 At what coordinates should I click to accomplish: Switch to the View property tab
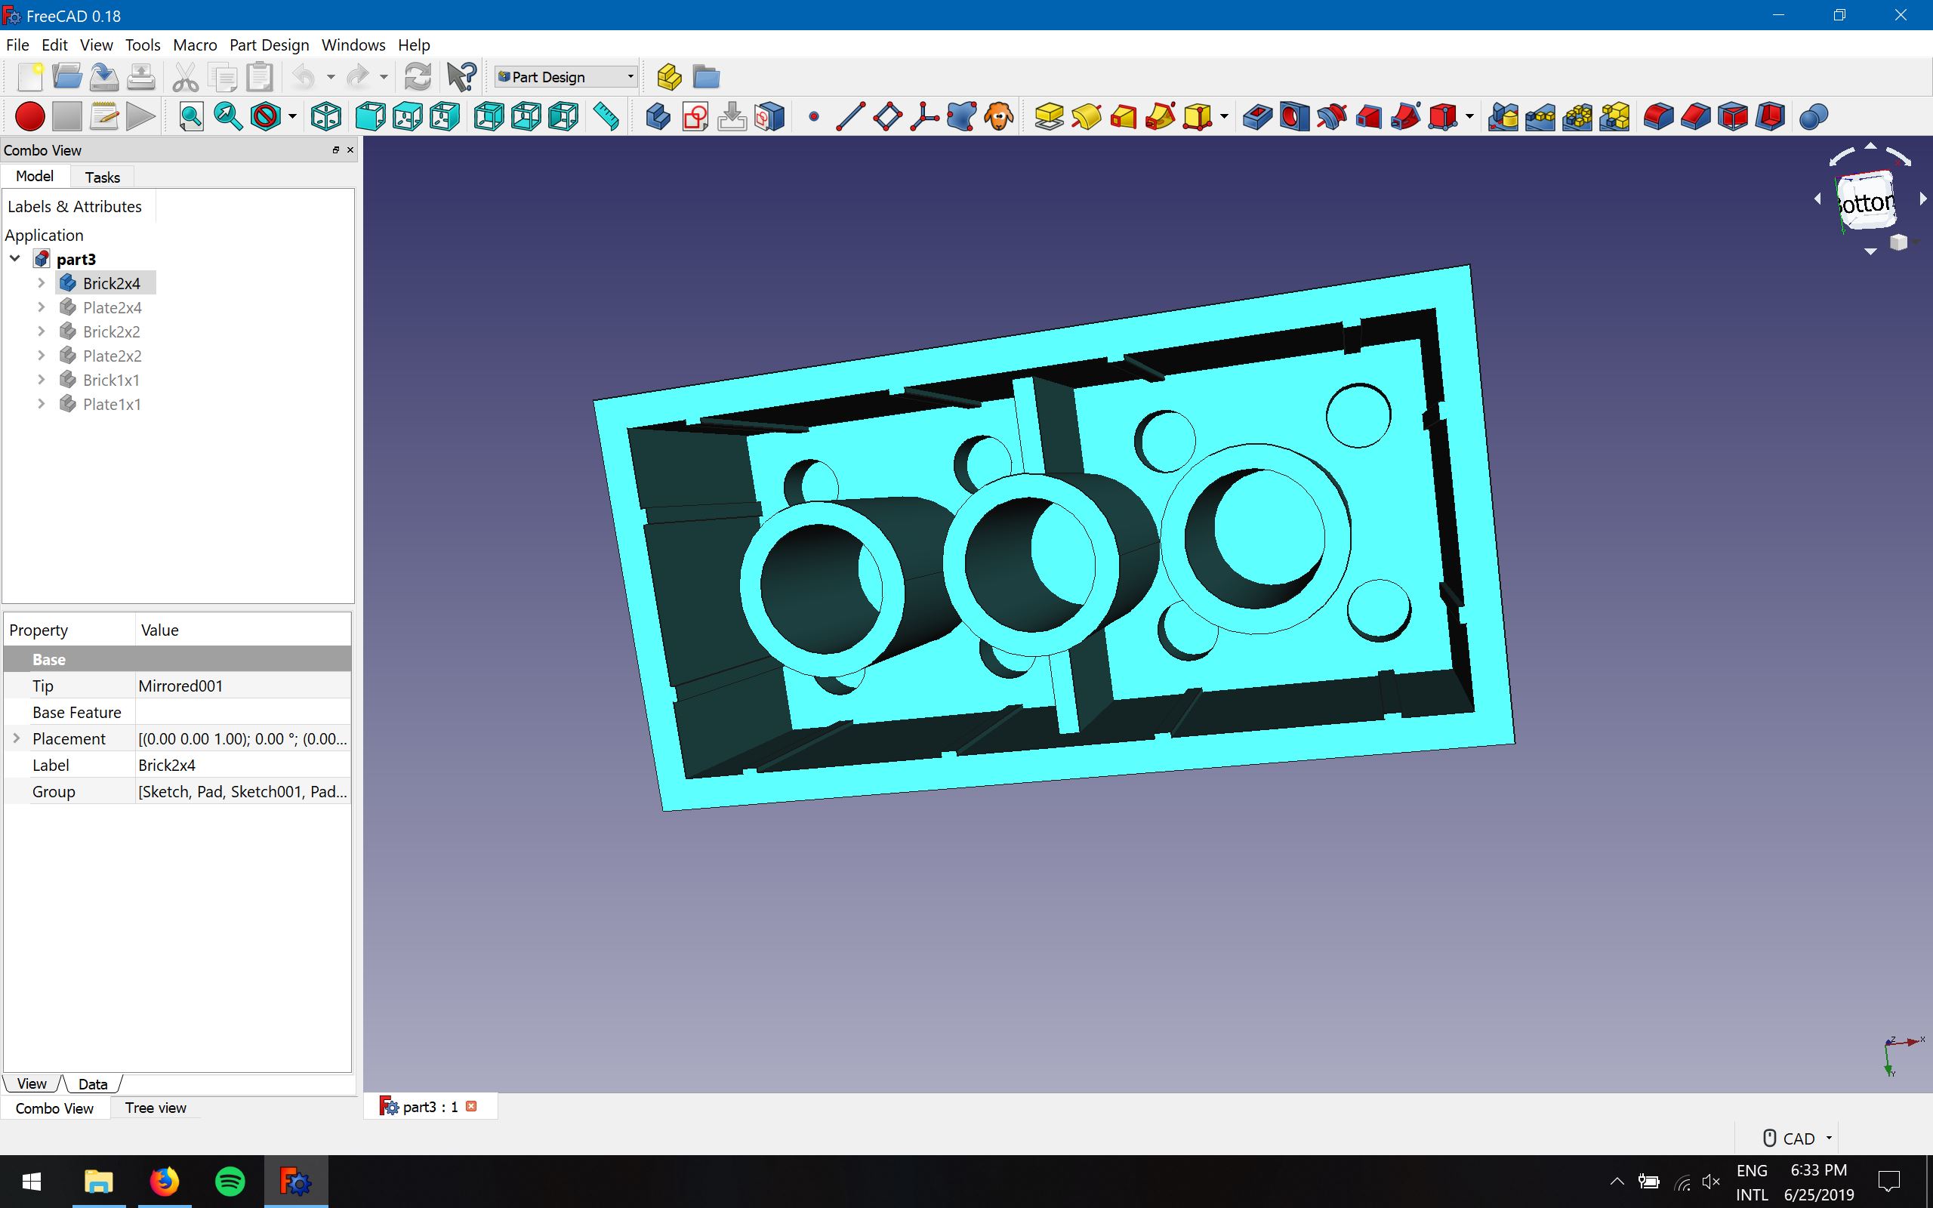pyautogui.click(x=32, y=1083)
